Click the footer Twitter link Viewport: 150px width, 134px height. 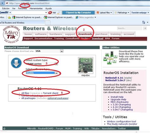click(x=122, y=129)
